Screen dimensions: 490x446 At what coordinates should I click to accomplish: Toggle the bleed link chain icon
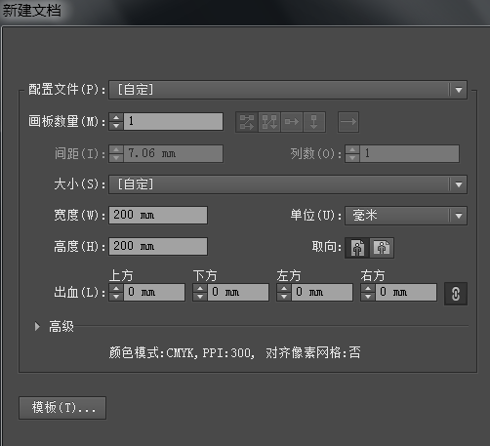click(x=456, y=294)
